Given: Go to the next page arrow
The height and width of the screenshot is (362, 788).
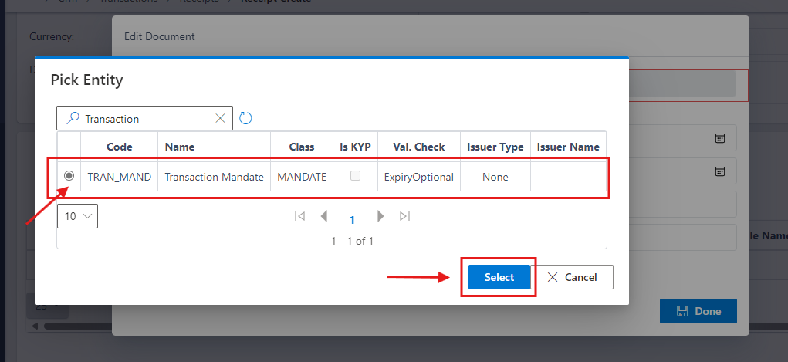Looking at the screenshot, I should coord(380,216).
